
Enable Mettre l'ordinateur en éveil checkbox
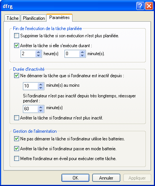tap(16, 159)
